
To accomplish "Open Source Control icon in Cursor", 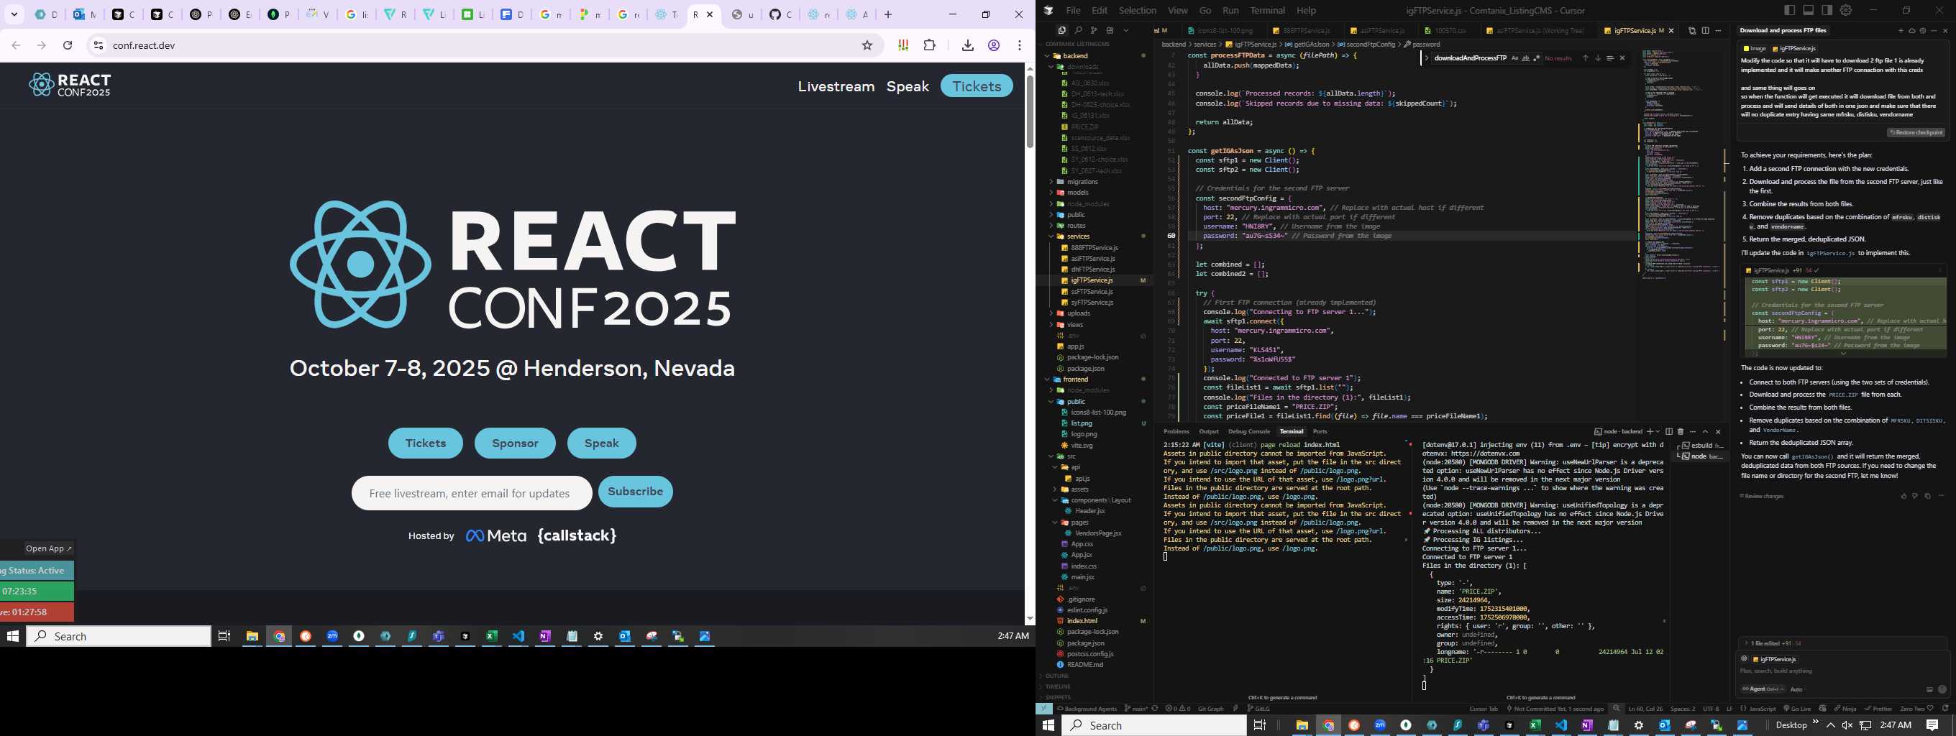I will coord(1094,30).
